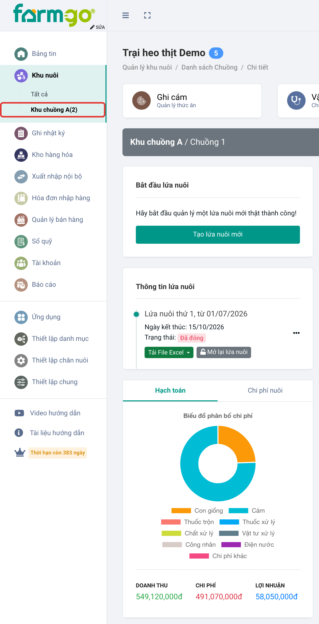Toggle the Con giống legend entry
The image size is (319, 624).
click(x=197, y=510)
